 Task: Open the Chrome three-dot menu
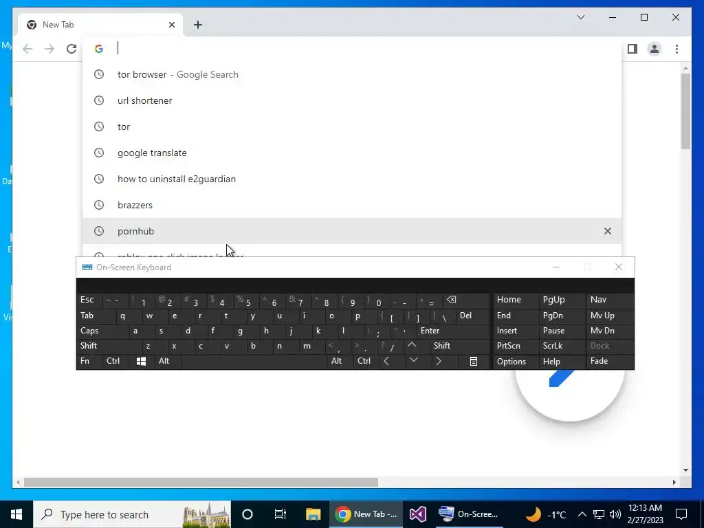point(676,49)
